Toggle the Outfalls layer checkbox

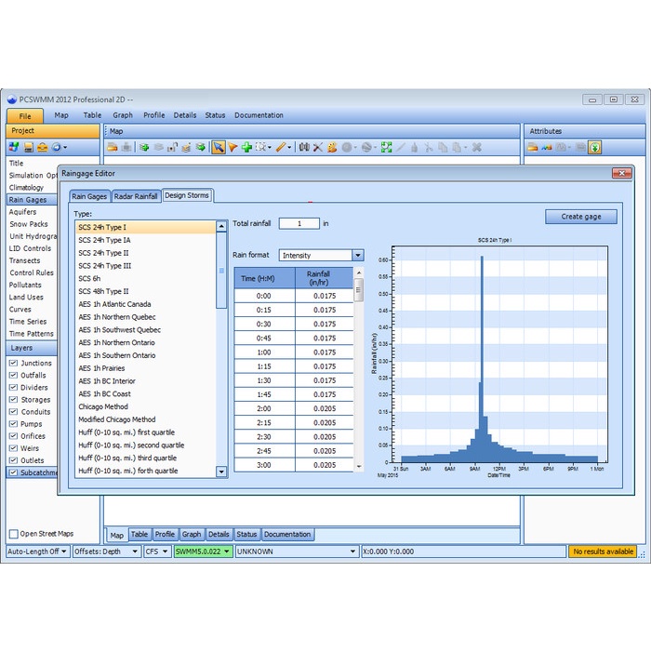13,375
